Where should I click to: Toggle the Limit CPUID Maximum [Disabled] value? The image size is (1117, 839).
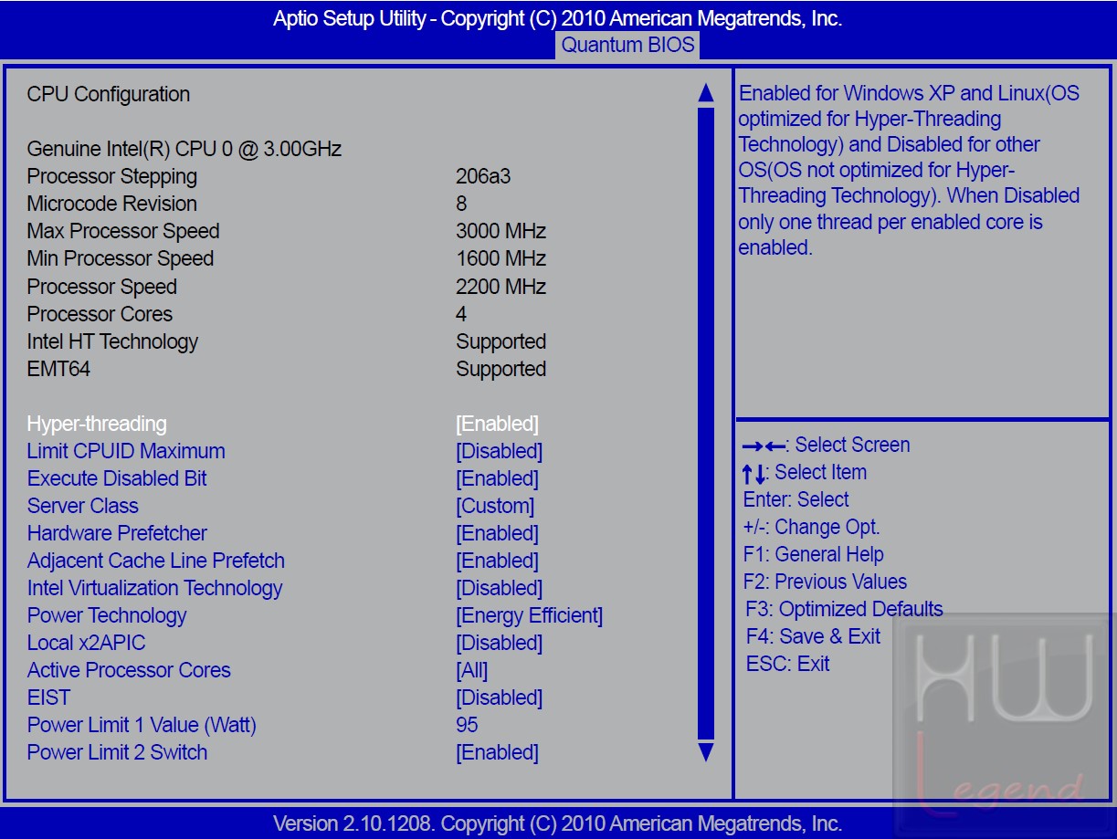coord(499,451)
